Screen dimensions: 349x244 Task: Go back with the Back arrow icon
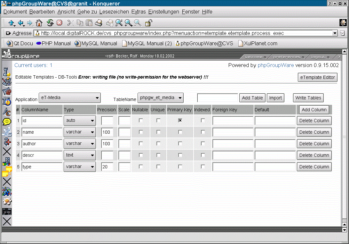tap(21, 23)
